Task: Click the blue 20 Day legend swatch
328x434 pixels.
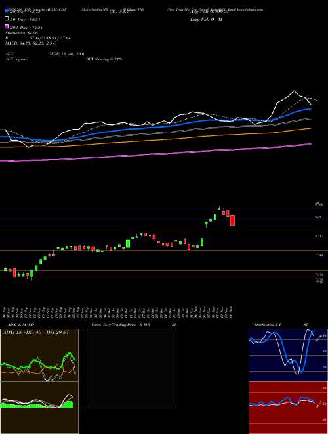Action: 7,11
